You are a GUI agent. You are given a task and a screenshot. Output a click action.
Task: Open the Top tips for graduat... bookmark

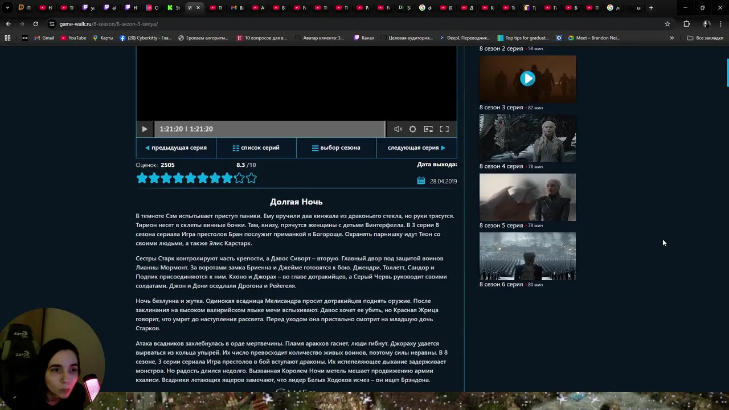(x=523, y=38)
